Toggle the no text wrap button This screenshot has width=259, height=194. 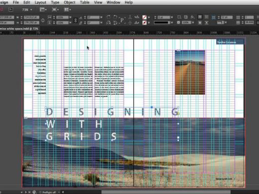pyautogui.click(x=200, y=17)
